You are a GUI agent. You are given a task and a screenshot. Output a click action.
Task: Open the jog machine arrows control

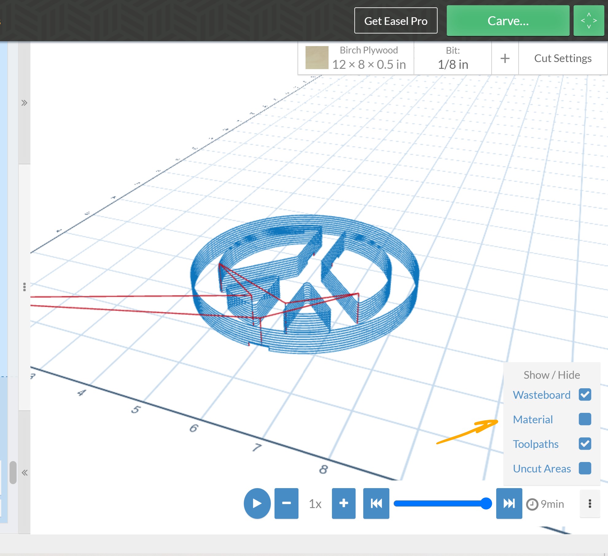pyautogui.click(x=589, y=21)
